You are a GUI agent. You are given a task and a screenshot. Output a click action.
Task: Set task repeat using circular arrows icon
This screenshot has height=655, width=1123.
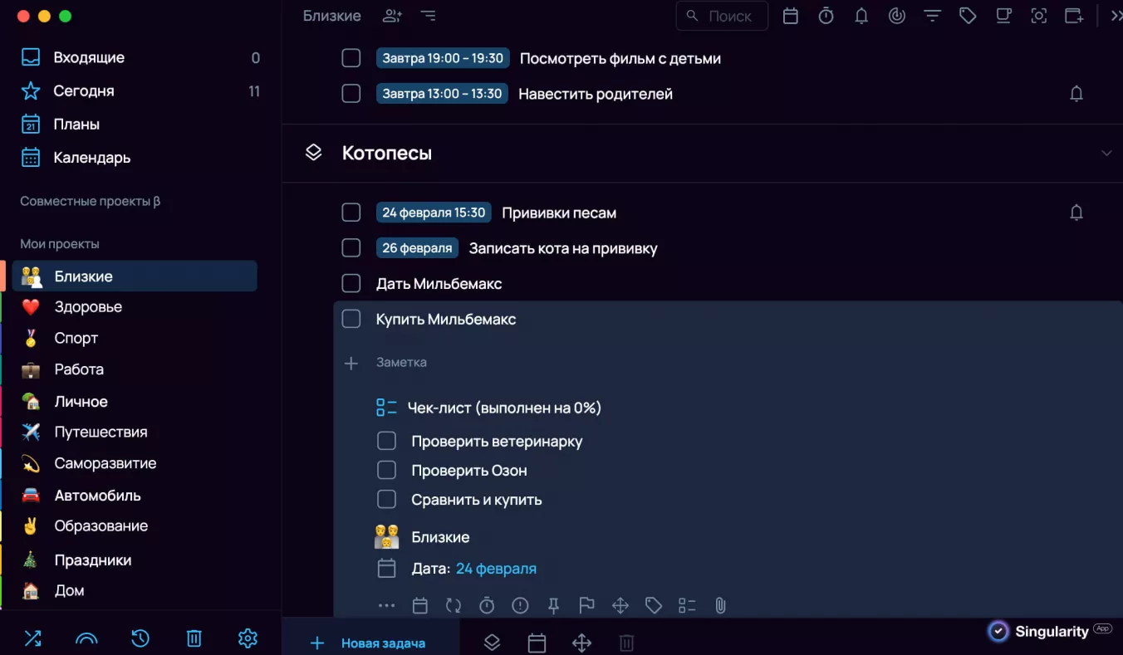(x=454, y=606)
